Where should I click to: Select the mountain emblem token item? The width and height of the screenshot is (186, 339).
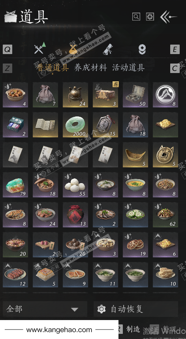pos(165,95)
